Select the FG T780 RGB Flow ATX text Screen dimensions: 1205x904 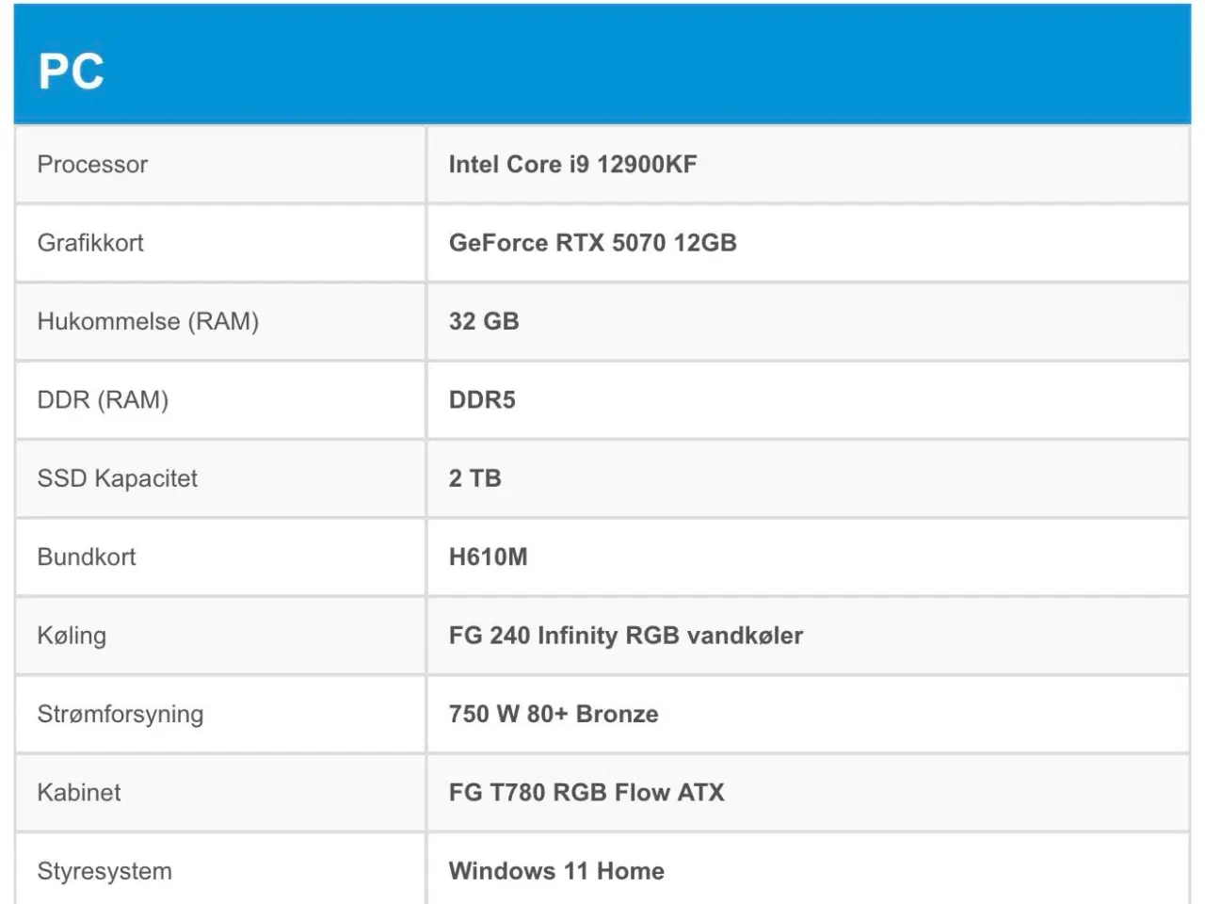586,792
